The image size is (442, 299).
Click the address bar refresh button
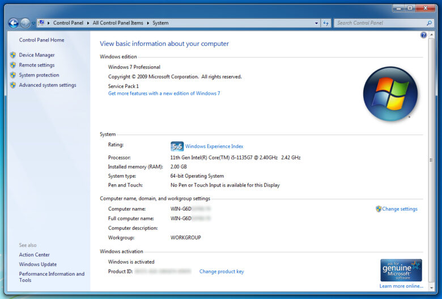[x=326, y=23]
